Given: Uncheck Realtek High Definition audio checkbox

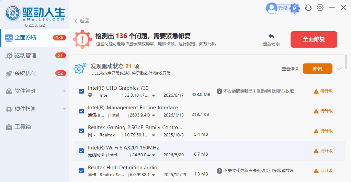Looking at the screenshot, I should point(81,171).
